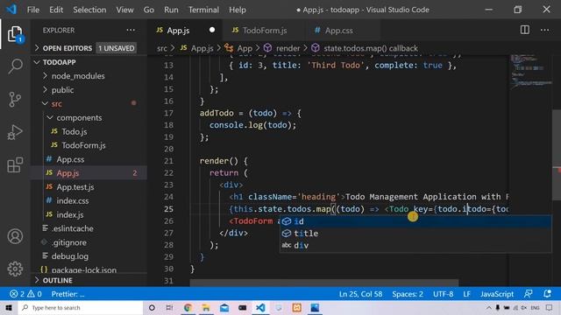The width and height of the screenshot is (561, 315).
Task: Select 'id' autocomplete suggestion
Action: (415, 221)
